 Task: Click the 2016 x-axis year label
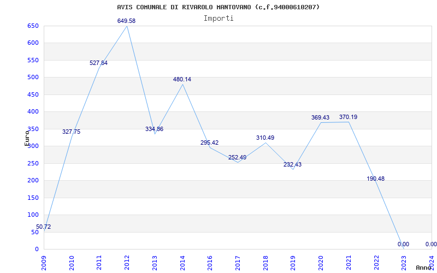pyautogui.click(x=210, y=263)
